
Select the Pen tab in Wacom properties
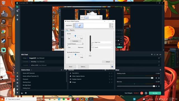click(67, 30)
